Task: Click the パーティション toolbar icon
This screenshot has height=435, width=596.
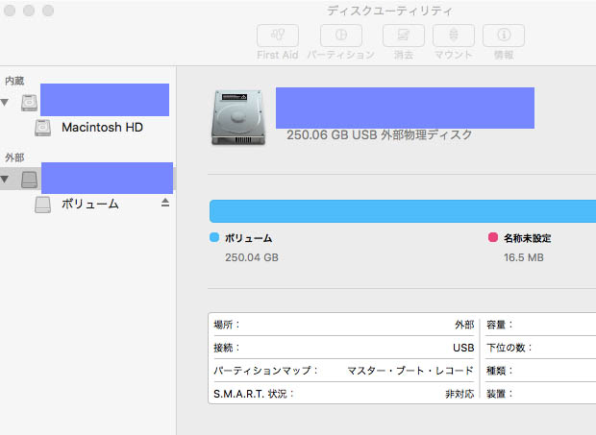Action: (340, 36)
